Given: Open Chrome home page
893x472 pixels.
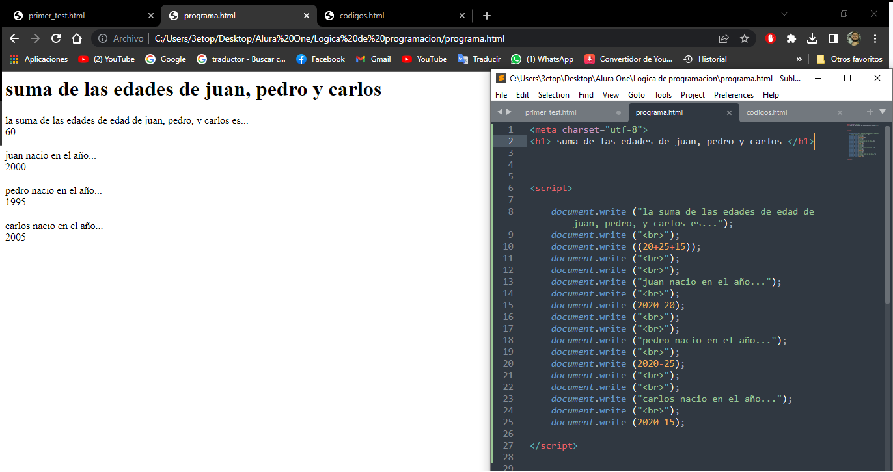Looking at the screenshot, I should click(77, 38).
